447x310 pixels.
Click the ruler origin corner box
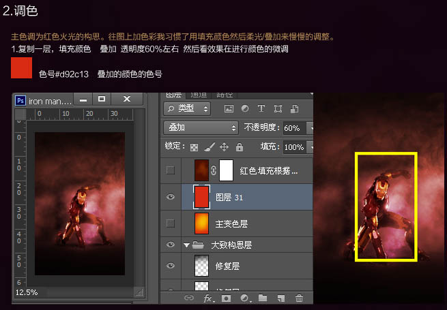(x=20, y=114)
